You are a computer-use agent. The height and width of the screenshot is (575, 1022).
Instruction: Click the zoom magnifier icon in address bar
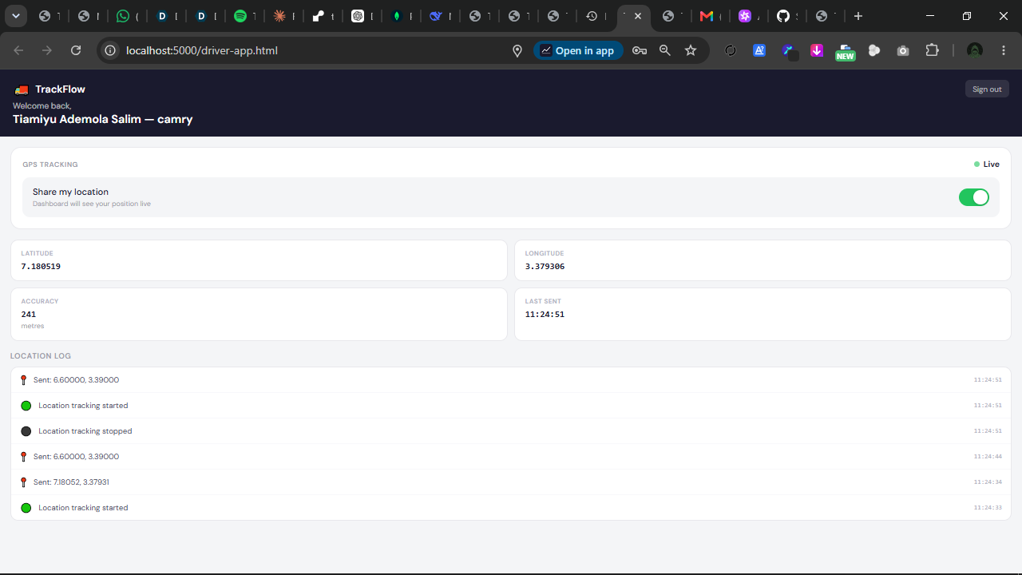click(665, 50)
